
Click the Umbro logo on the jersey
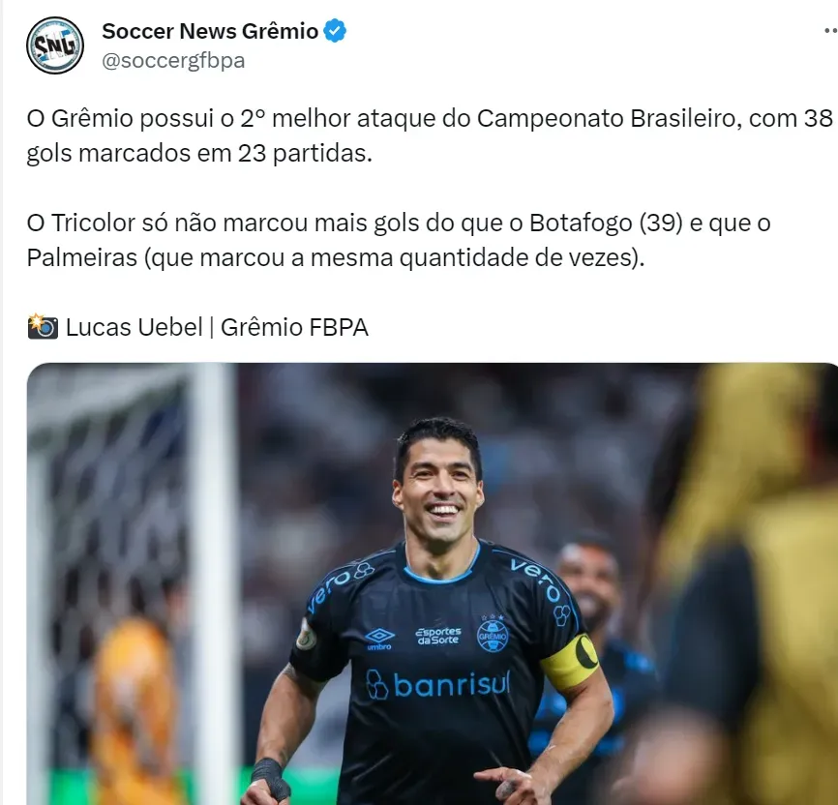pos(379,640)
